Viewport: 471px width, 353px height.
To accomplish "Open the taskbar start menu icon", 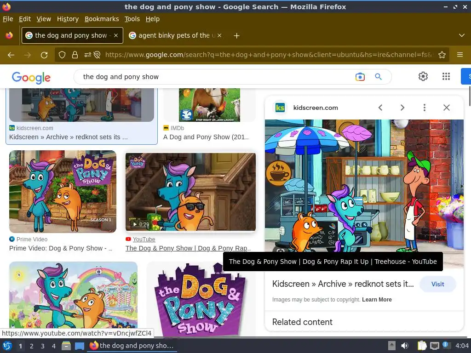I will pos(7,346).
